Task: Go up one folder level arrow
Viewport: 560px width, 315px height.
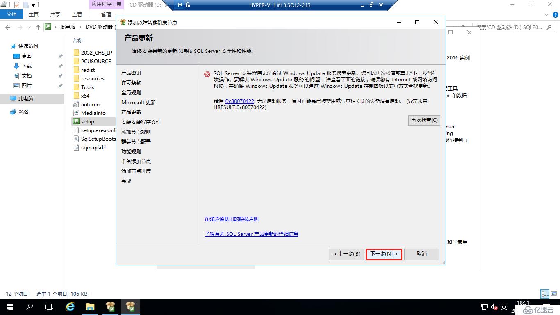Action: click(38, 27)
